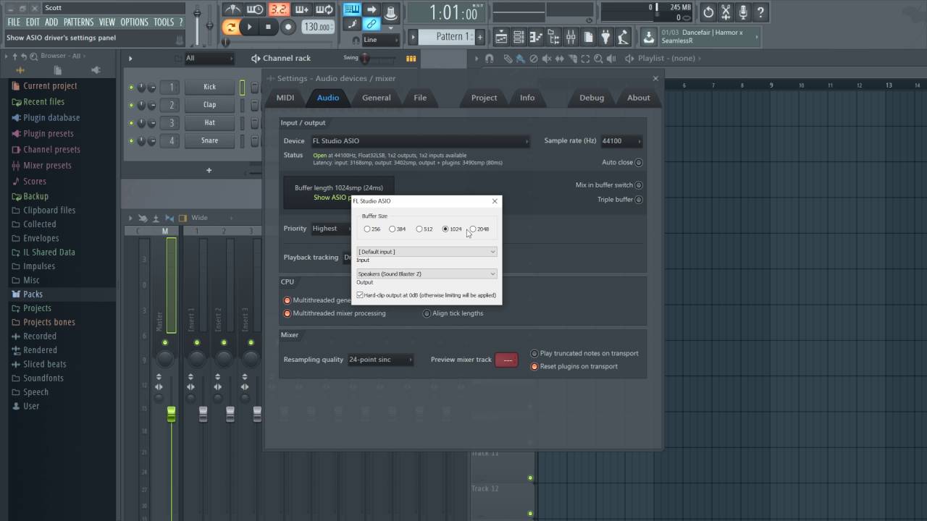927x521 pixels.
Task: Toggle pattern/song mode button
Action: click(231, 27)
